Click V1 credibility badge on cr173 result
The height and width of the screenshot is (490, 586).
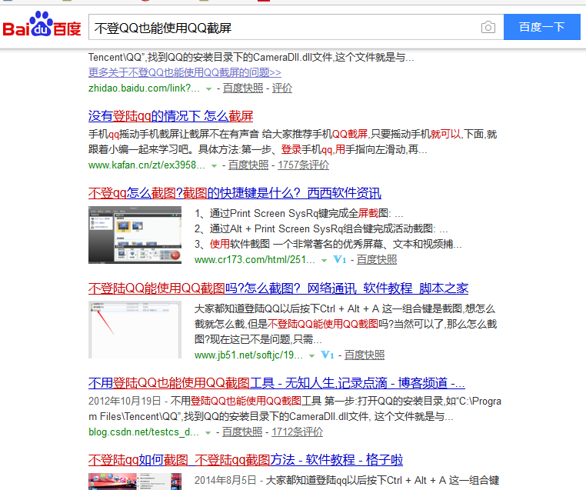(340, 259)
